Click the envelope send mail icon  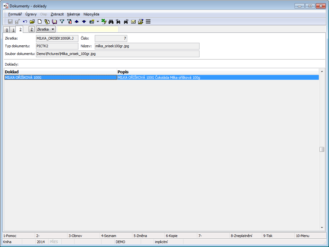133,22
